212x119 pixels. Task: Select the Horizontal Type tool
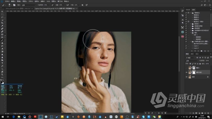click(x=2, y=63)
